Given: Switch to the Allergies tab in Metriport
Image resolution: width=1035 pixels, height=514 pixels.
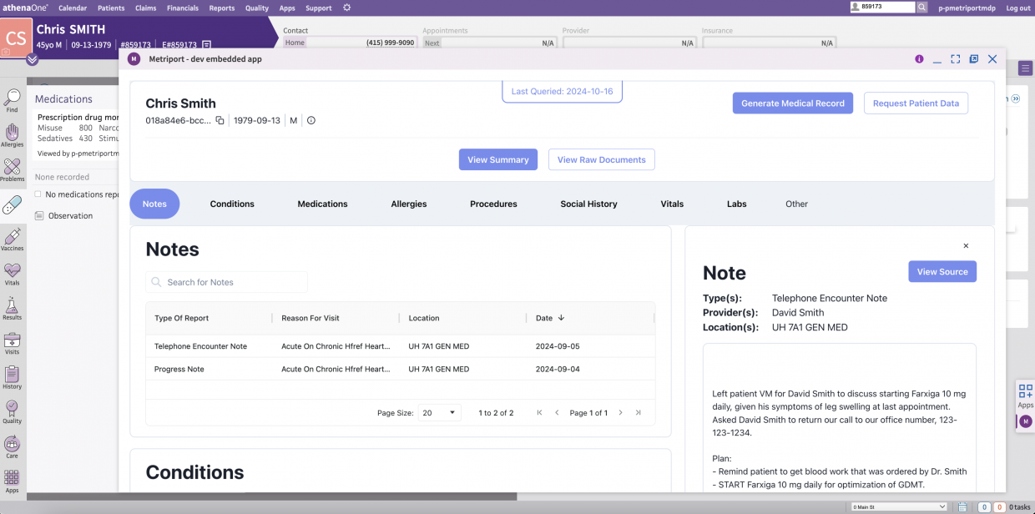Looking at the screenshot, I should point(409,204).
